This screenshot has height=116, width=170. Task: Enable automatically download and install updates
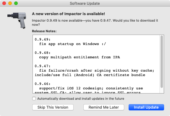(x=34, y=99)
